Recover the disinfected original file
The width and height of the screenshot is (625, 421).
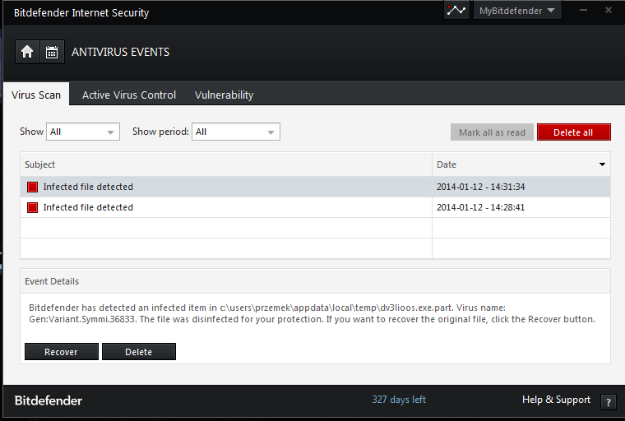[x=62, y=352]
